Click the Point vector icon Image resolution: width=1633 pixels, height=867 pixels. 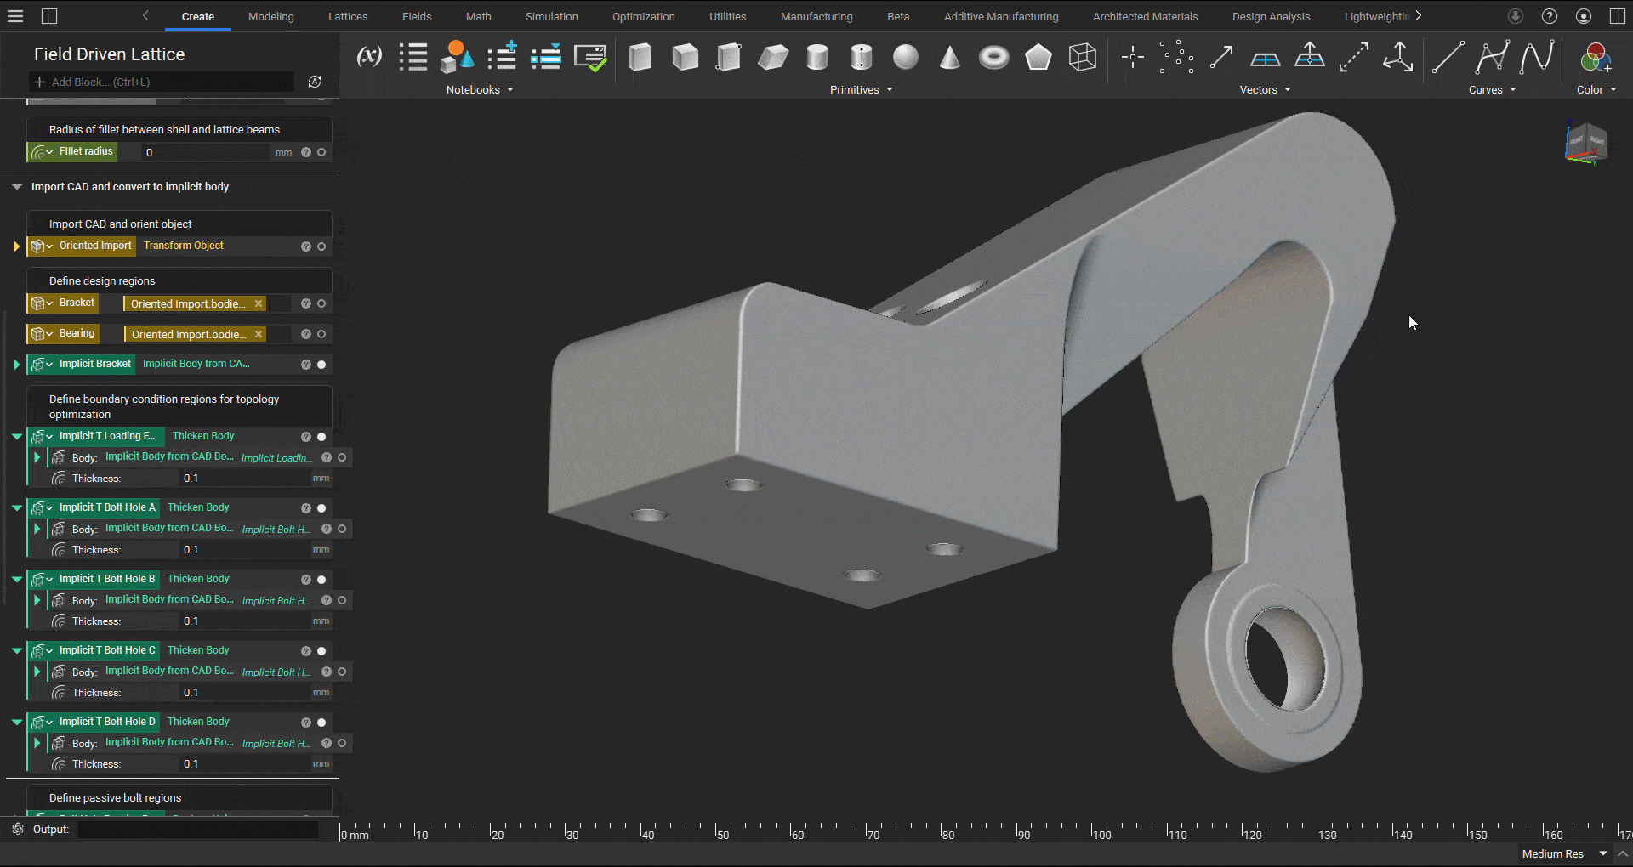[x=1133, y=57]
